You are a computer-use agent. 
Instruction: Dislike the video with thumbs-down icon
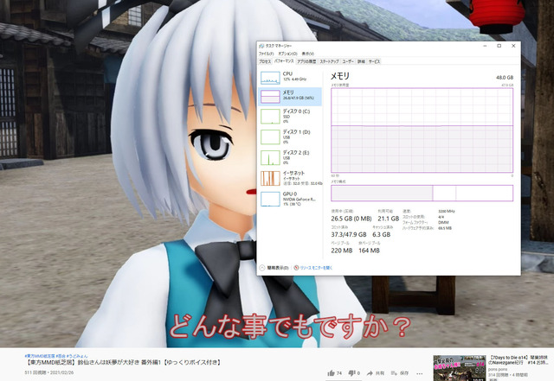click(351, 373)
